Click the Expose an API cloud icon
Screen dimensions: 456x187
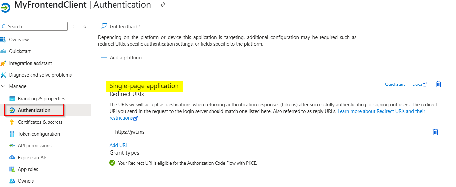12,158
